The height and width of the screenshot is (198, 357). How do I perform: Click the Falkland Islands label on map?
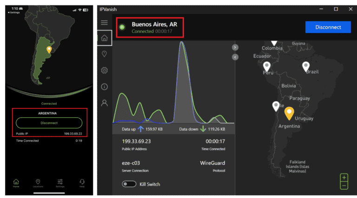point(297,166)
